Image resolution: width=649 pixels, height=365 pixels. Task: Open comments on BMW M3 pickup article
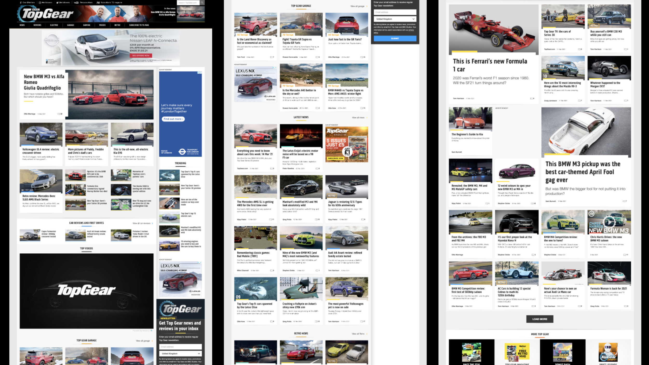(x=625, y=201)
